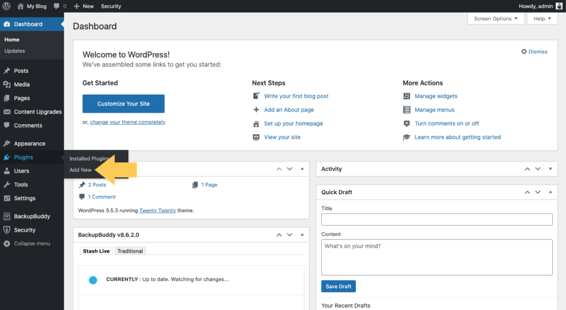Click the Appearance paintbrush icon
Image resolution: width=566 pixels, height=310 pixels.
(7, 143)
